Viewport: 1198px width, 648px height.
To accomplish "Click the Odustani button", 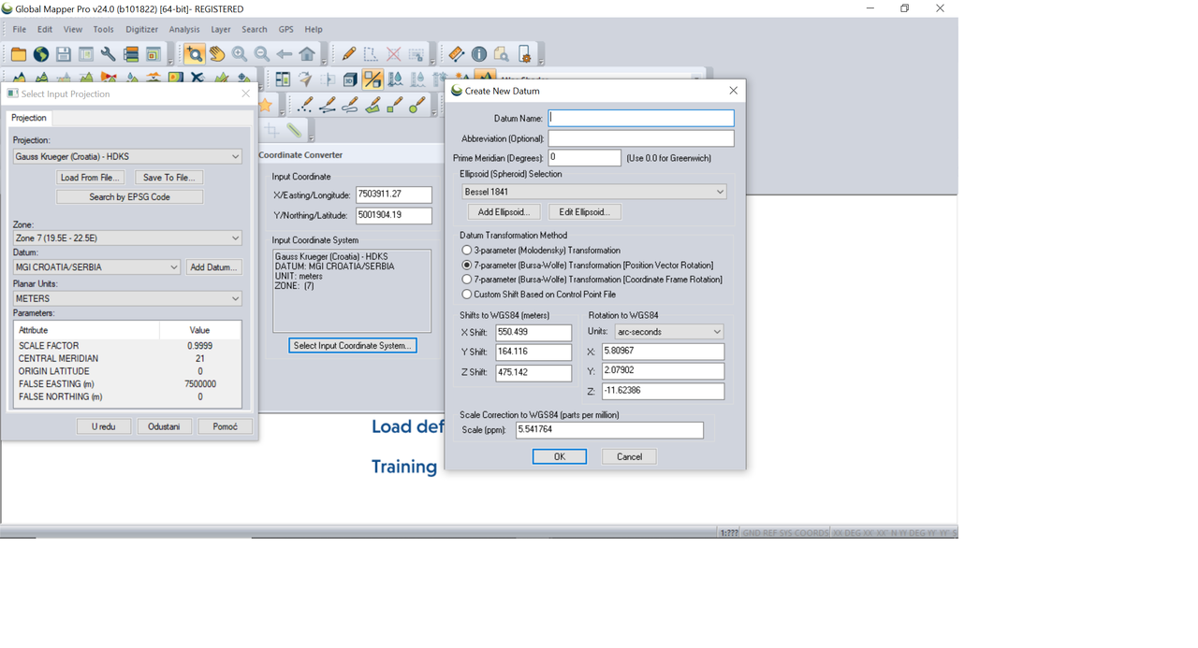I will [x=164, y=426].
